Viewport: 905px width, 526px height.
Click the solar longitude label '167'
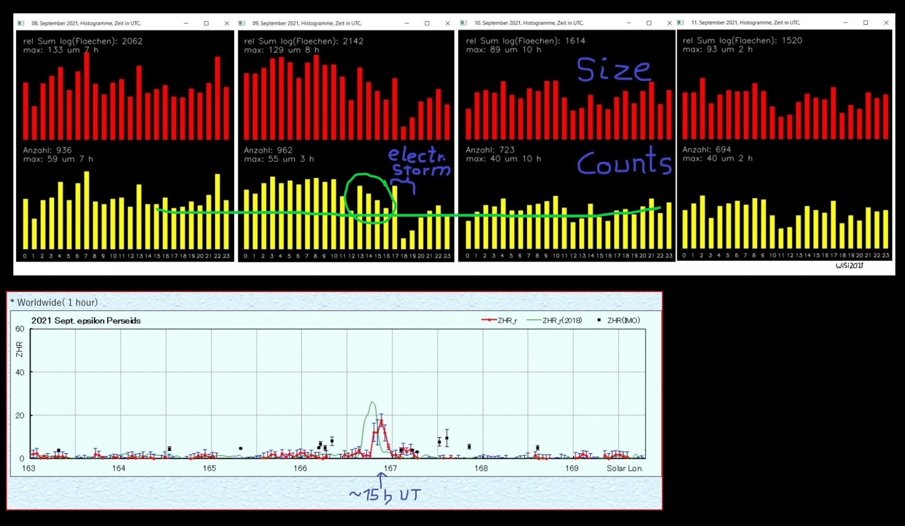(x=390, y=468)
